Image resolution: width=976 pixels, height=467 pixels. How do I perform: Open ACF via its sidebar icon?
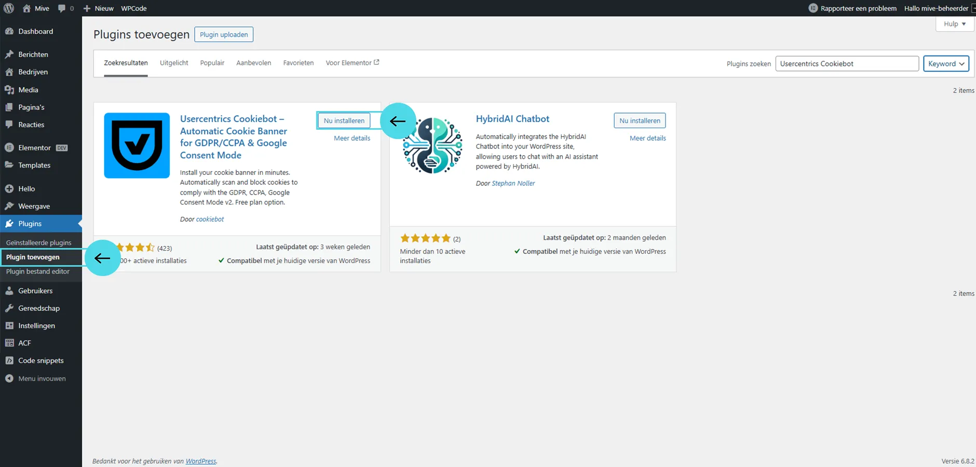point(9,343)
